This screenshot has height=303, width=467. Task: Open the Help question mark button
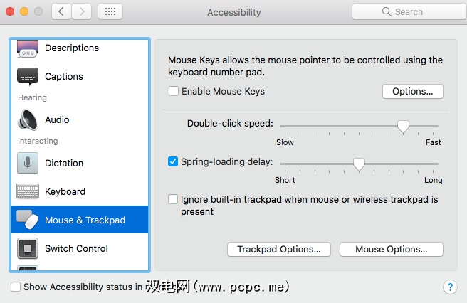(x=449, y=287)
